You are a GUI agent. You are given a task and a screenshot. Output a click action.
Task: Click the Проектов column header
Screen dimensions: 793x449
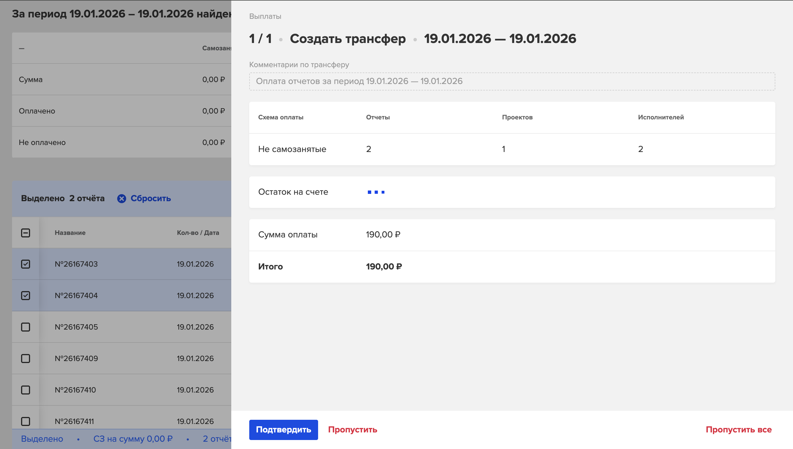[517, 117]
